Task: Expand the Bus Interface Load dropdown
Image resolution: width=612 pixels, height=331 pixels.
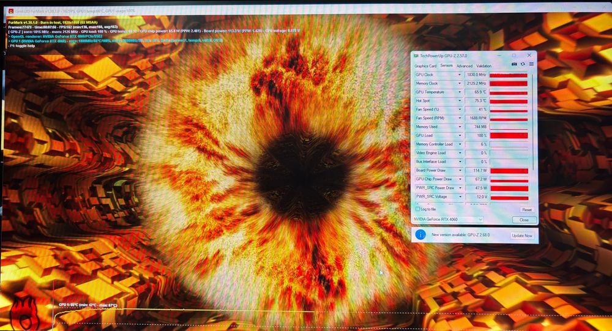Action: [x=460, y=162]
